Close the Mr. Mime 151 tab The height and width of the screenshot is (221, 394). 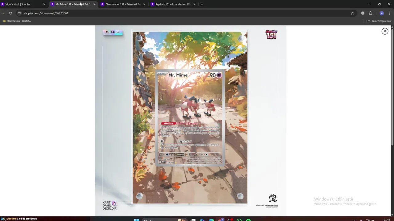click(x=94, y=4)
